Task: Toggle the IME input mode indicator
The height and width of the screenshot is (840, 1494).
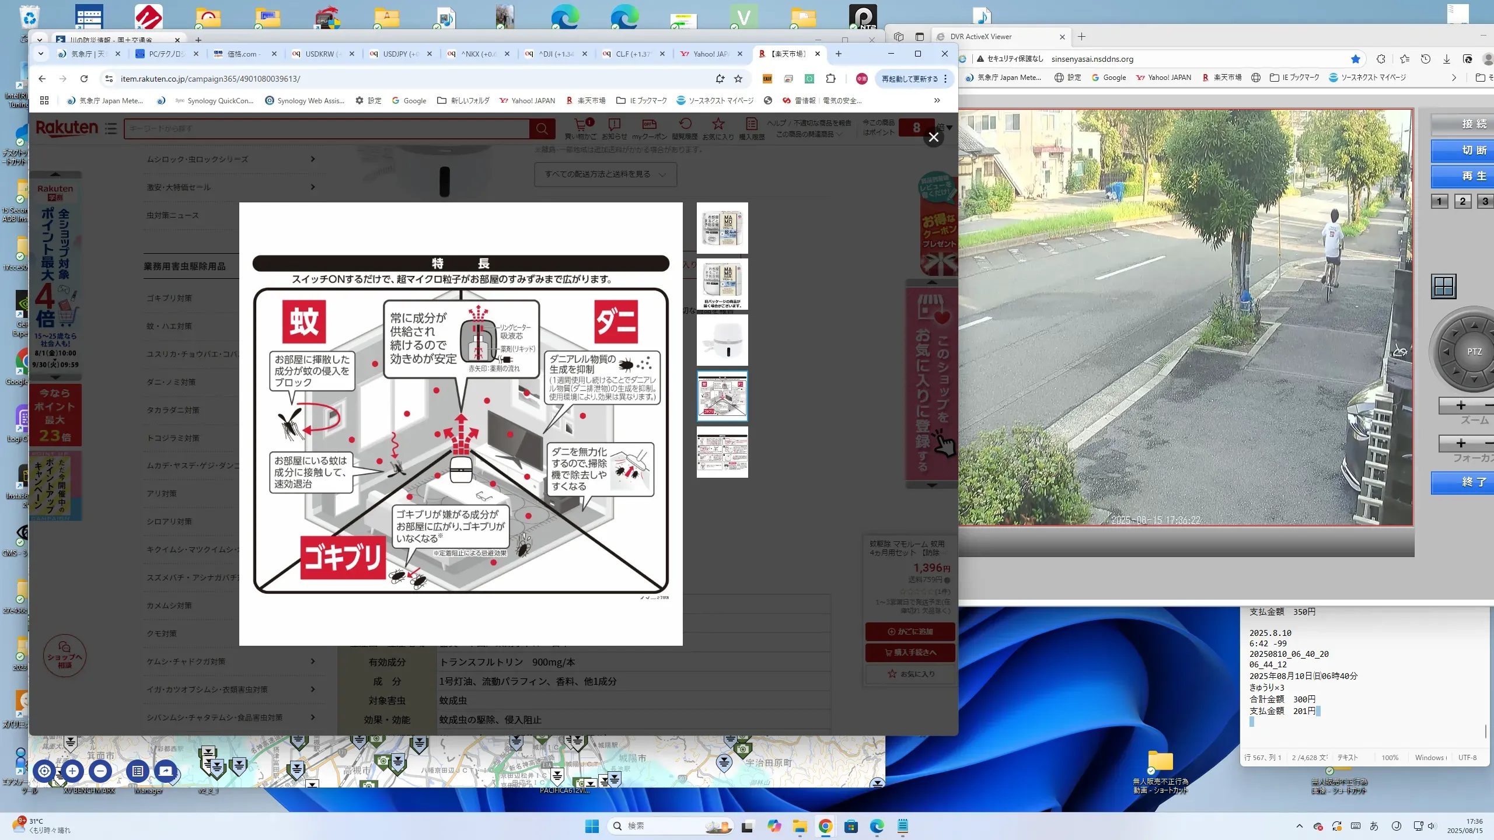Action: (x=1374, y=826)
